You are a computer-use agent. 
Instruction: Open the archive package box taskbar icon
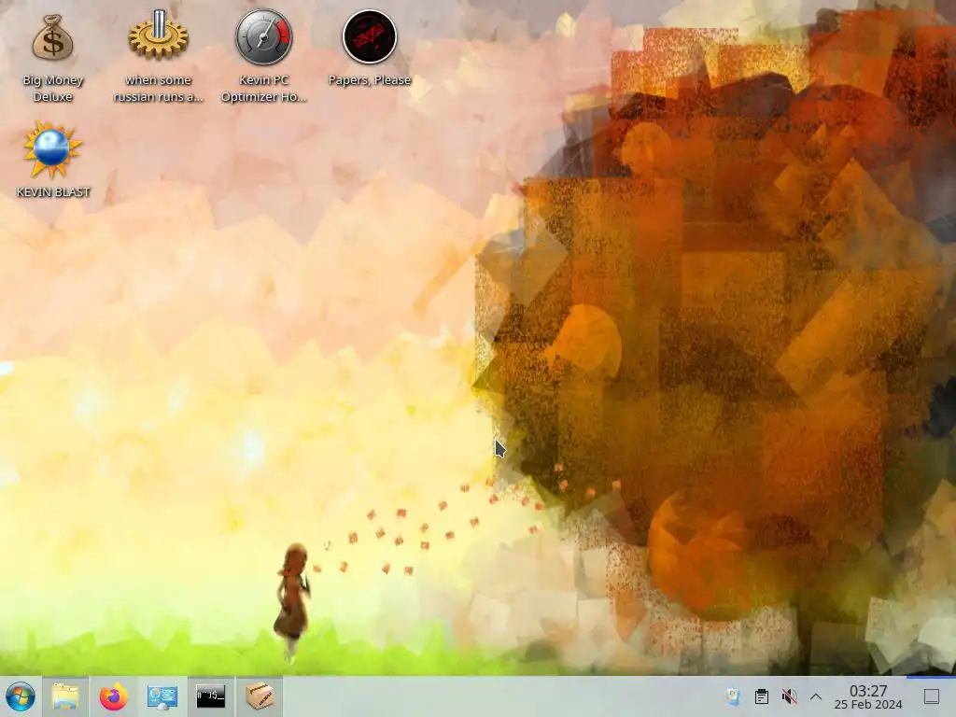[x=260, y=696]
